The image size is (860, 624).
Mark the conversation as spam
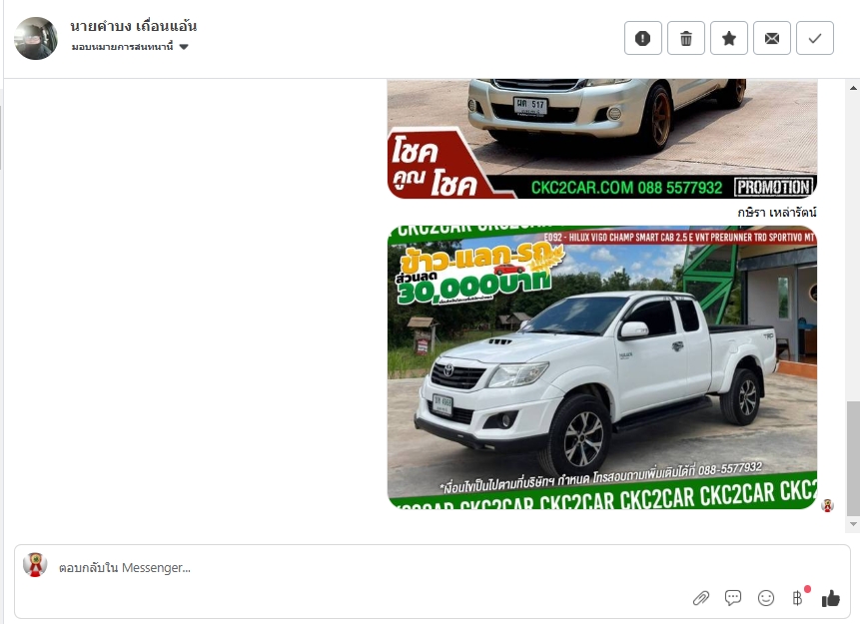(643, 38)
